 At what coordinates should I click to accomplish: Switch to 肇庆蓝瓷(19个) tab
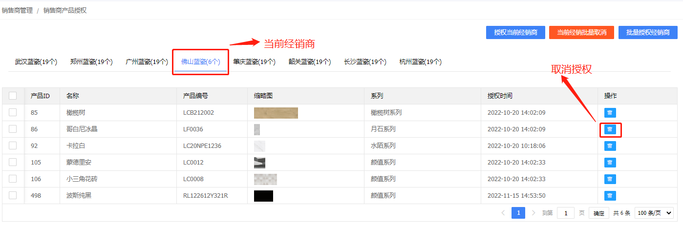(x=254, y=62)
